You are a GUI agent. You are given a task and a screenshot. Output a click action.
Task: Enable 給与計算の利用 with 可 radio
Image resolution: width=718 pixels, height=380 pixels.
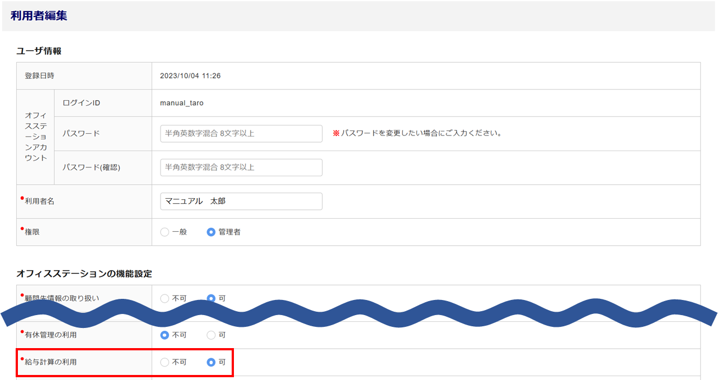pyautogui.click(x=211, y=362)
